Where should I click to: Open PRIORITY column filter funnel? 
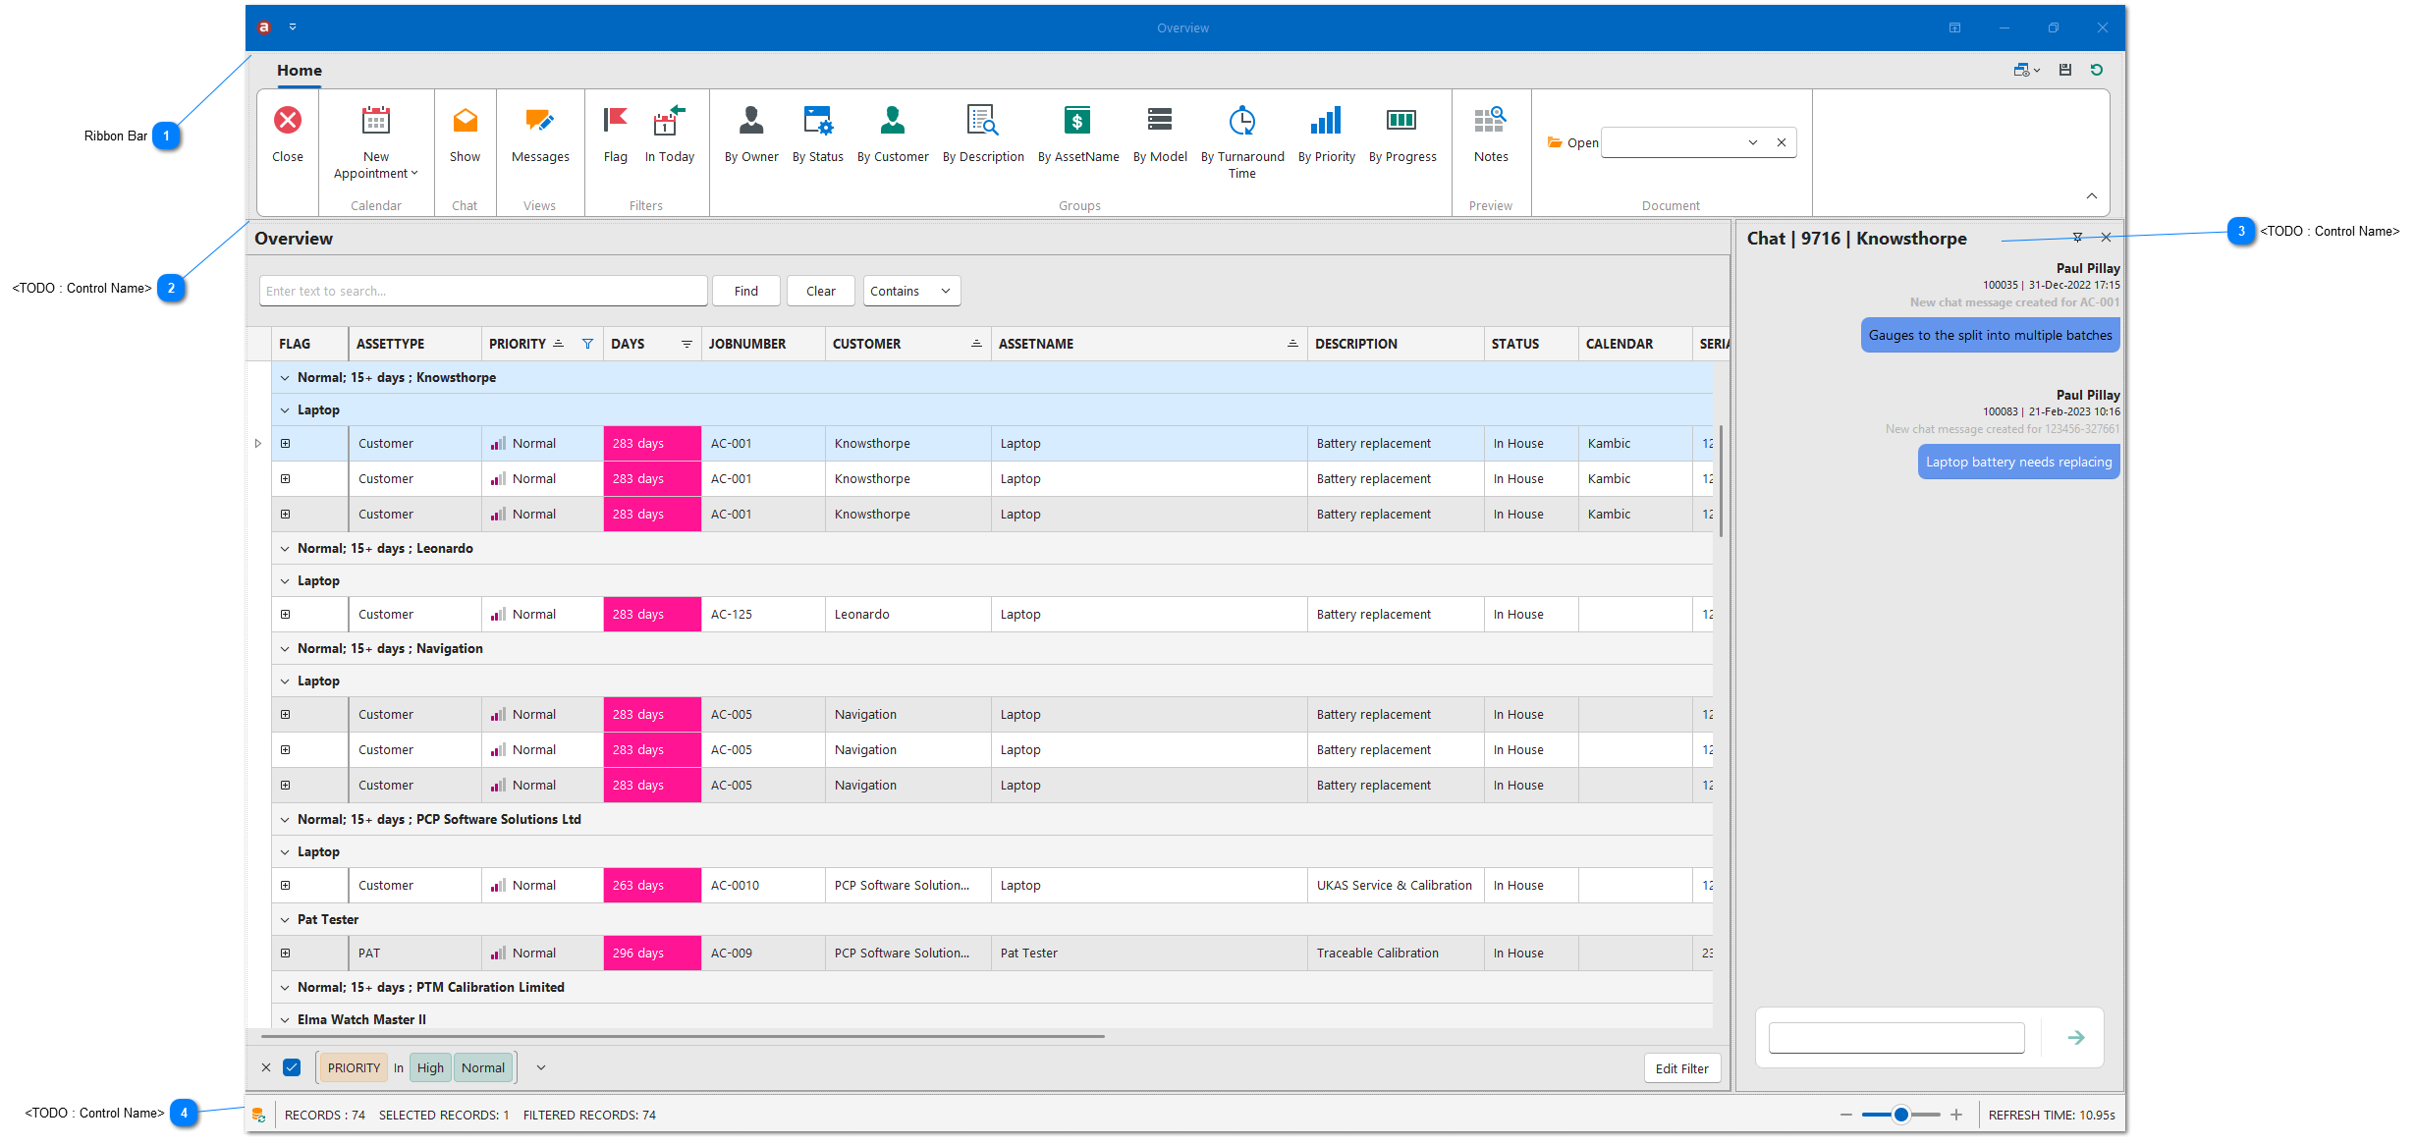[587, 344]
